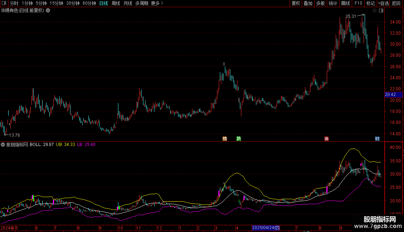Switch to 月线 monthly chart

[128, 3]
